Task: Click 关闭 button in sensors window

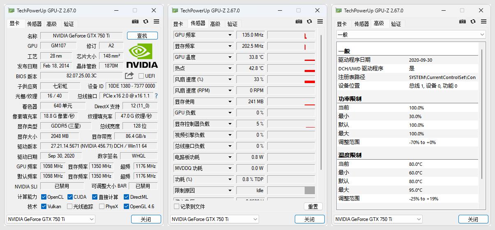Action: point(310,219)
